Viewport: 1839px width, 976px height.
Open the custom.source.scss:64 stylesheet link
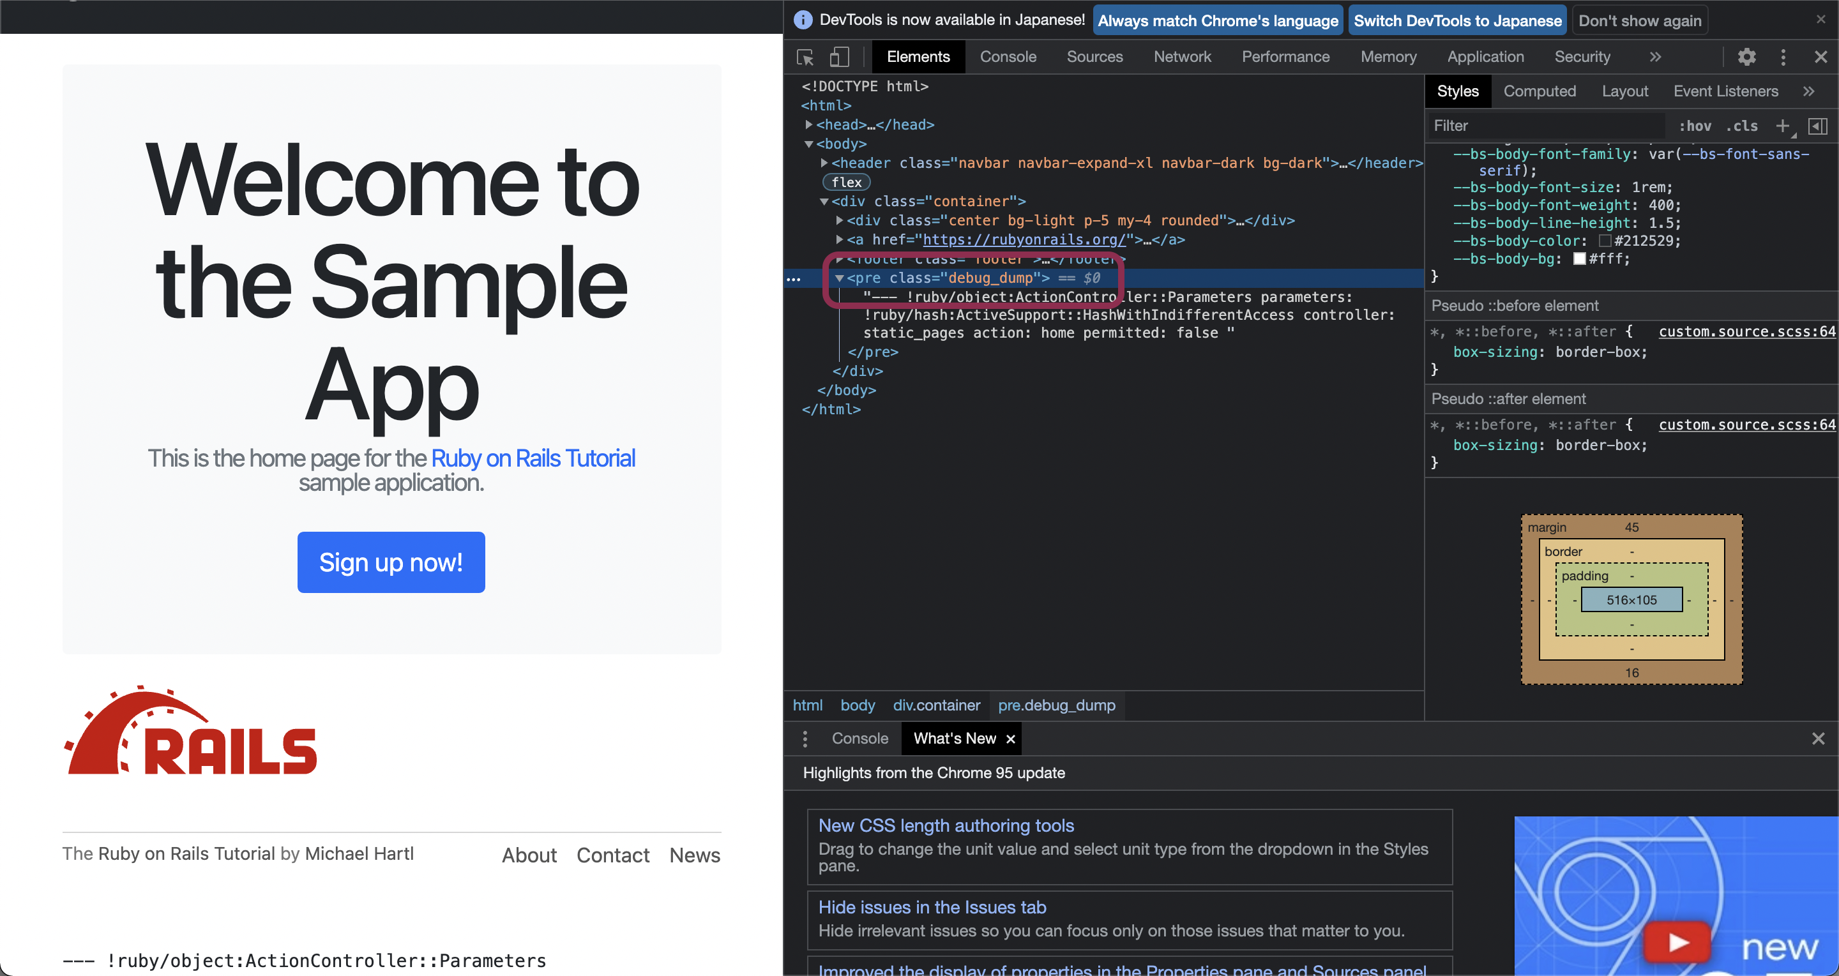coord(1746,331)
